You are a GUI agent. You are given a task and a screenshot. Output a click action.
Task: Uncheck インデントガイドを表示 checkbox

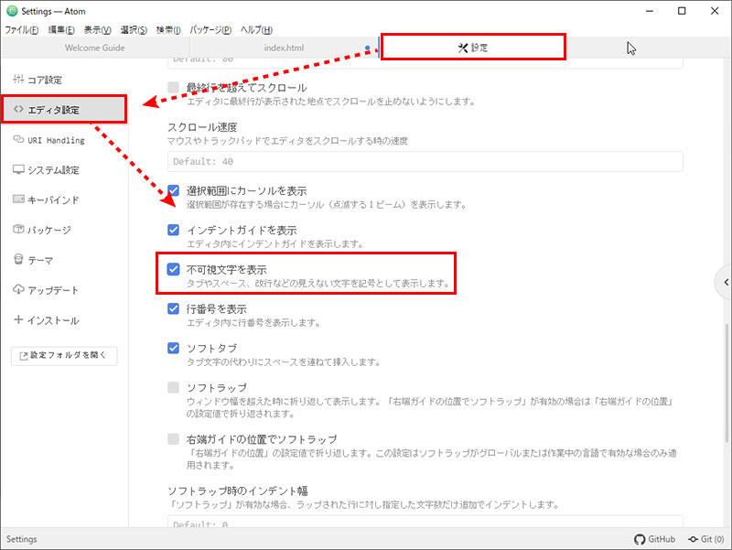173,230
